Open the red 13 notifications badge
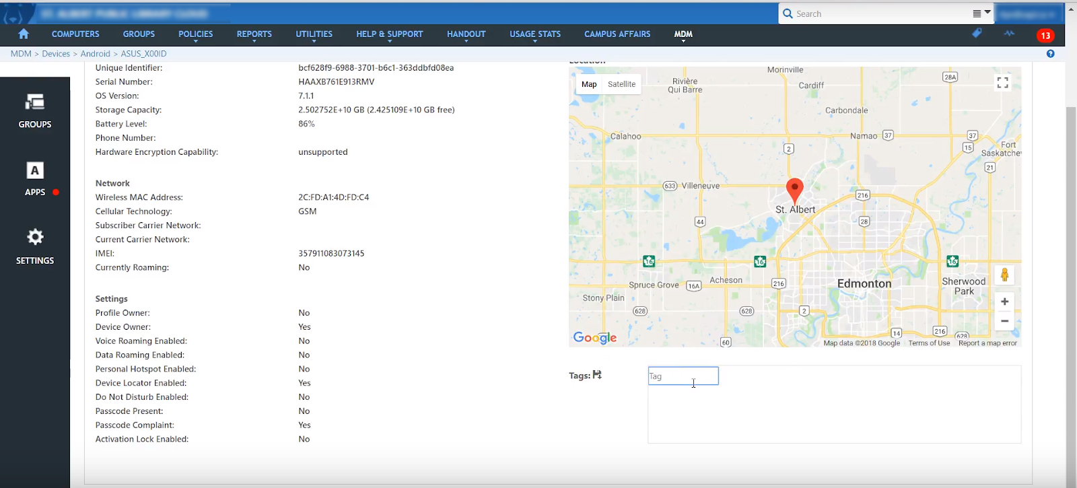The image size is (1077, 488). click(1045, 36)
